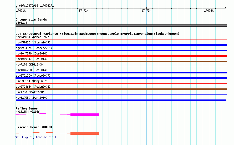Click the DGV Structural Variants track title
The width and height of the screenshot is (234, 145).
[97, 34]
